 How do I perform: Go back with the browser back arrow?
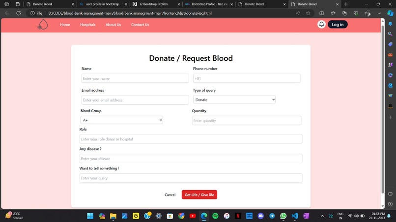[x=7, y=13]
